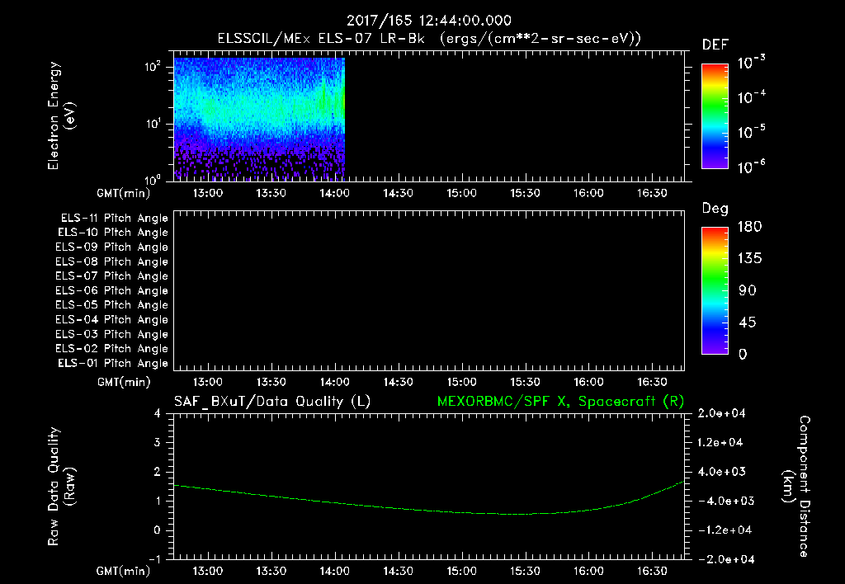
Task: Click the GMT(min) label under the bottom plot
Action: [x=123, y=571]
